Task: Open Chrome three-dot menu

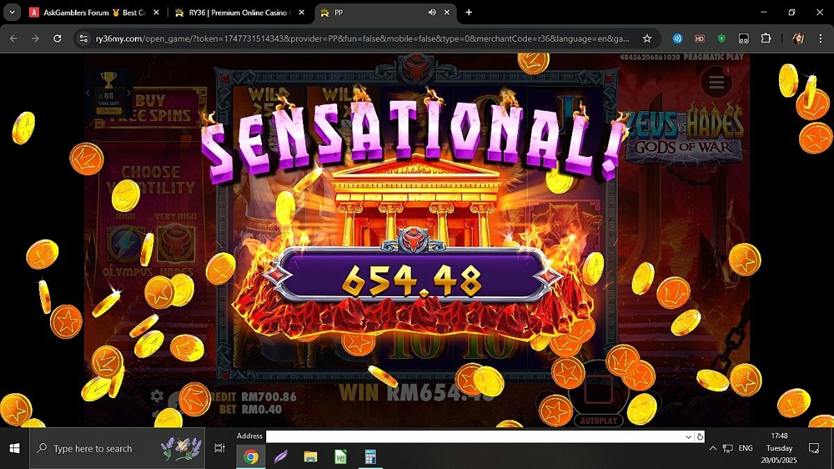Action: [x=820, y=39]
